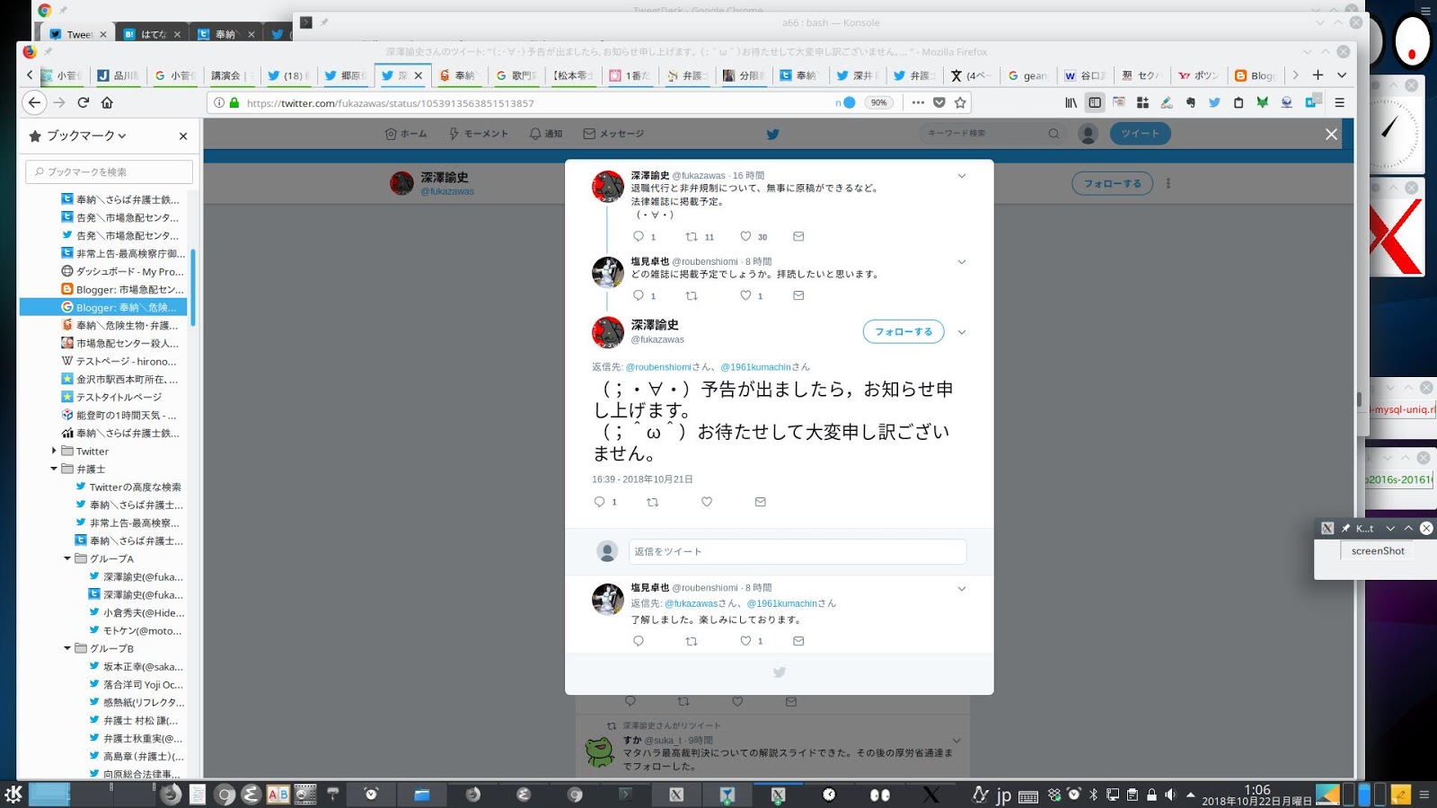The height and width of the screenshot is (808, 1437).
Task: Open the Firefox Library icon
Action: point(1071,102)
